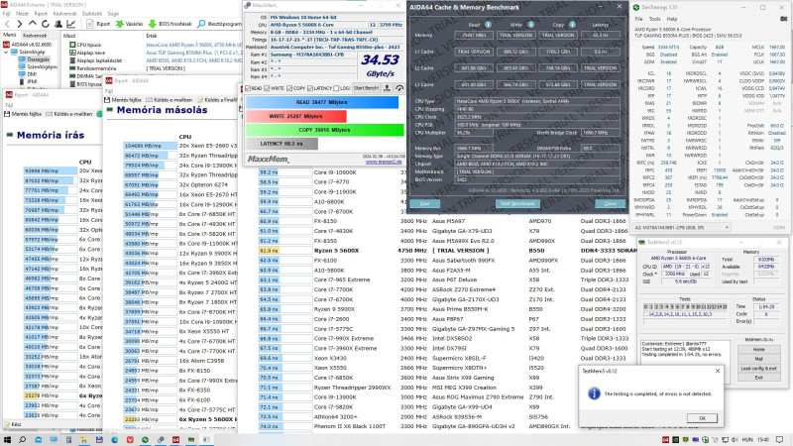The height and width of the screenshot is (446, 793).
Task: Toggle the READ checkbox in MaxxMem
Action: coord(249,88)
